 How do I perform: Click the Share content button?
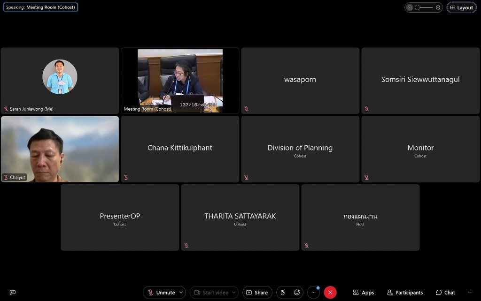tap(257, 293)
